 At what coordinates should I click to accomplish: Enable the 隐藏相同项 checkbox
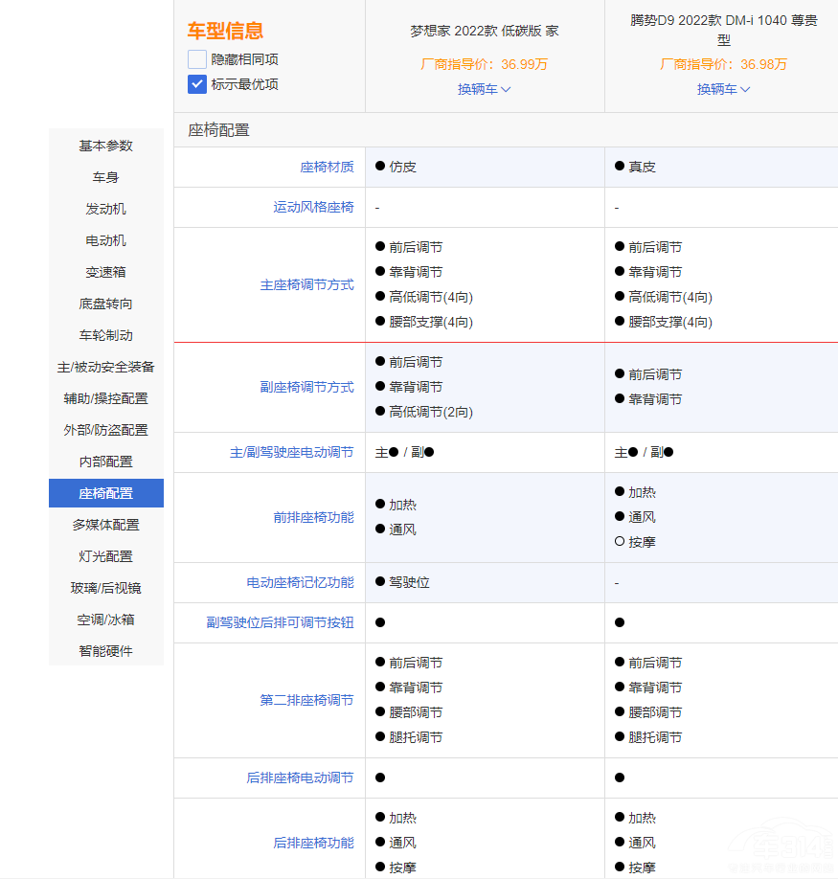coord(197,59)
